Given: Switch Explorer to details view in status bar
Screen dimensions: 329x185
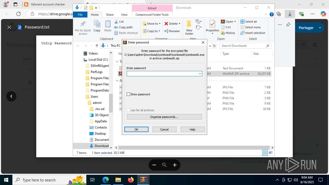Looking at the screenshot, I should [x=265, y=153].
